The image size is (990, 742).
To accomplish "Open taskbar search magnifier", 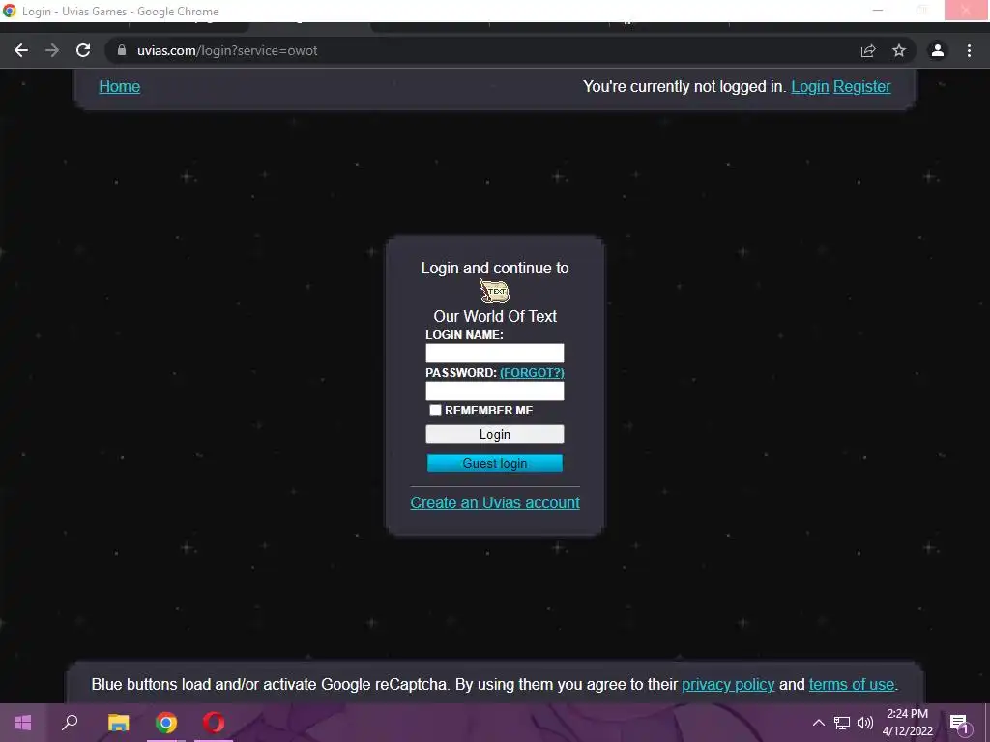I will (70, 723).
